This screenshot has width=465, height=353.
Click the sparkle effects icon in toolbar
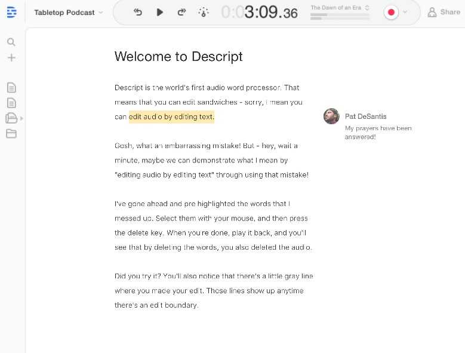pyautogui.click(x=204, y=12)
